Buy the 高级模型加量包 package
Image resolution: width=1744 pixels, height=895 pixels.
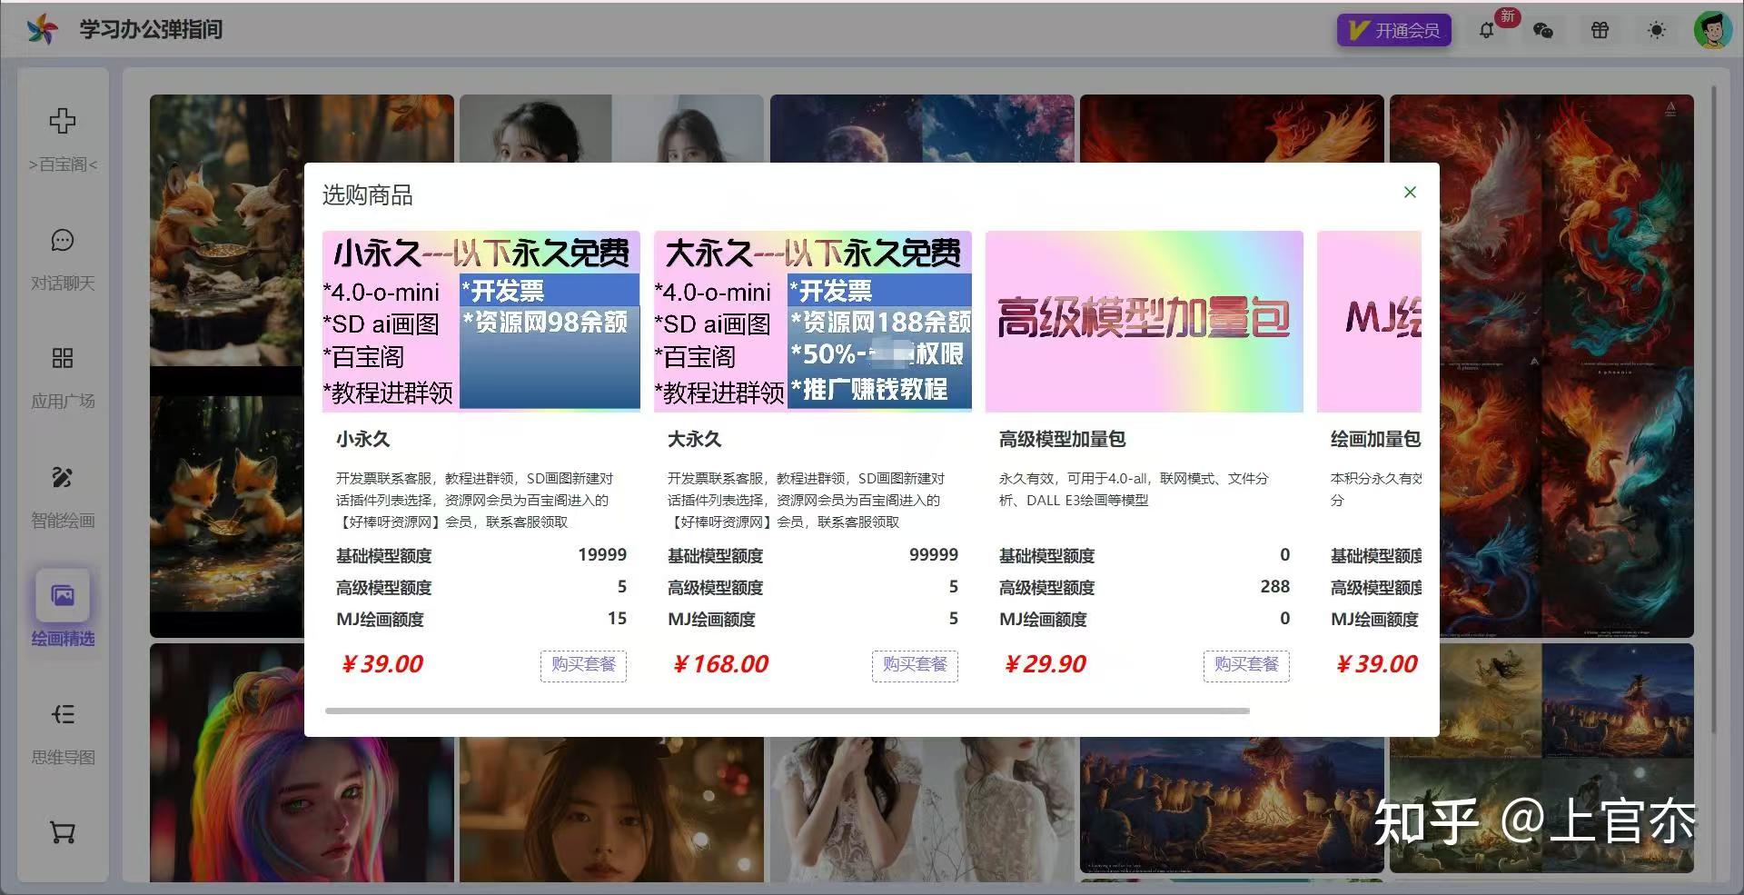1246,665
